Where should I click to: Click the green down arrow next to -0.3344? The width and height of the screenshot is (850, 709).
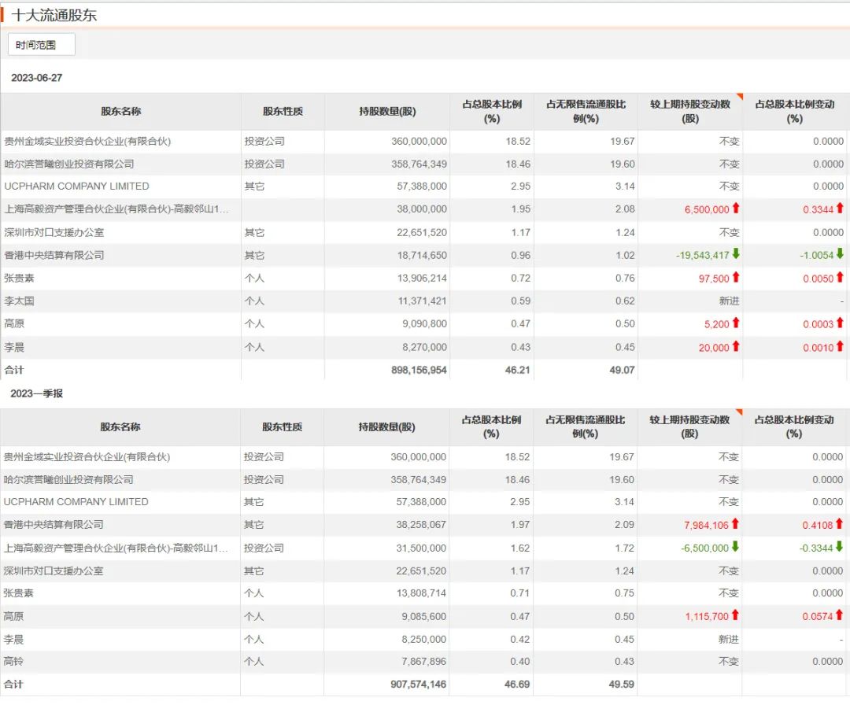(x=839, y=548)
